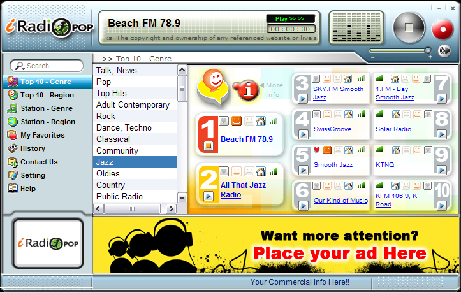Play KFM 106.9 station number 10
The width and height of the screenshot is (461, 293).
point(441,206)
